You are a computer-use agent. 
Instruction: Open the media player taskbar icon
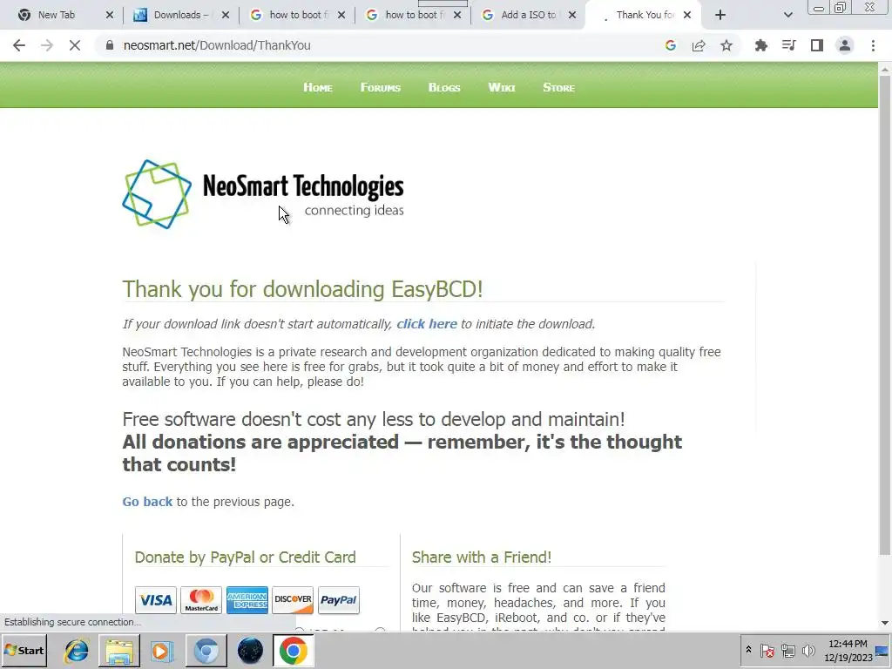coord(162,651)
